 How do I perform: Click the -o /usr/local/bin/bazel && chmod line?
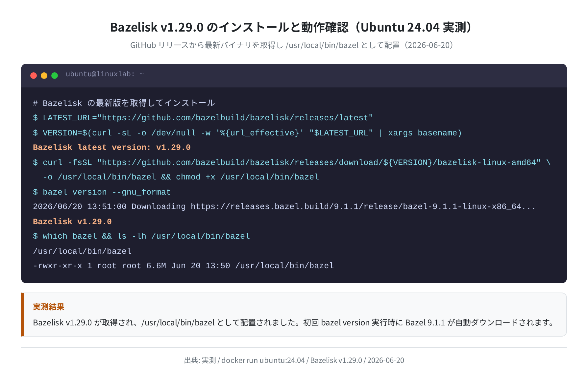pyautogui.click(x=181, y=177)
